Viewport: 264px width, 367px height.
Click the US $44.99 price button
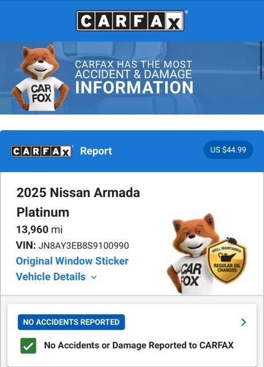coord(228,150)
